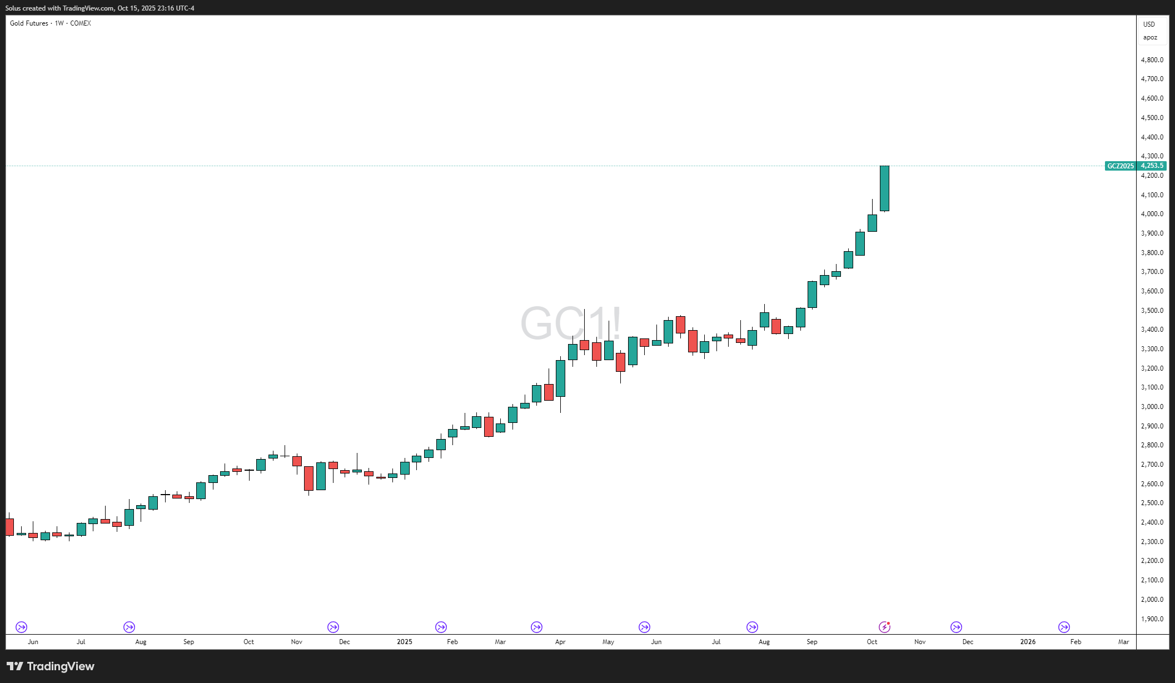Image resolution: width=1175 pixels, height=683 pixels.
Task: Click the Gold Futures symbol title
Action: pyautogui.click(x=29, y=23)
